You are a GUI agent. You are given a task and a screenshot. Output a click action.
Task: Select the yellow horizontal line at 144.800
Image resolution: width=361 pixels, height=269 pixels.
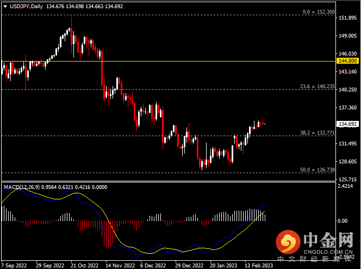click(163, 61)
